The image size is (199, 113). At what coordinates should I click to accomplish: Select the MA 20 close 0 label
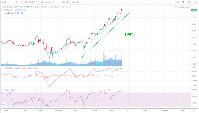click(11, 13)
